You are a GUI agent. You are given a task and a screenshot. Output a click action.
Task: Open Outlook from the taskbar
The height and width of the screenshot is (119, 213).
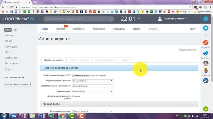click(14, 116)
